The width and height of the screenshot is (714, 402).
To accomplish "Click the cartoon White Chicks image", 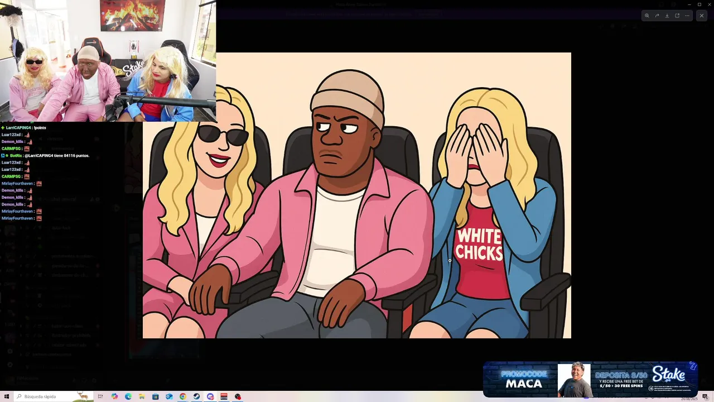I will (x=357, y=195).
